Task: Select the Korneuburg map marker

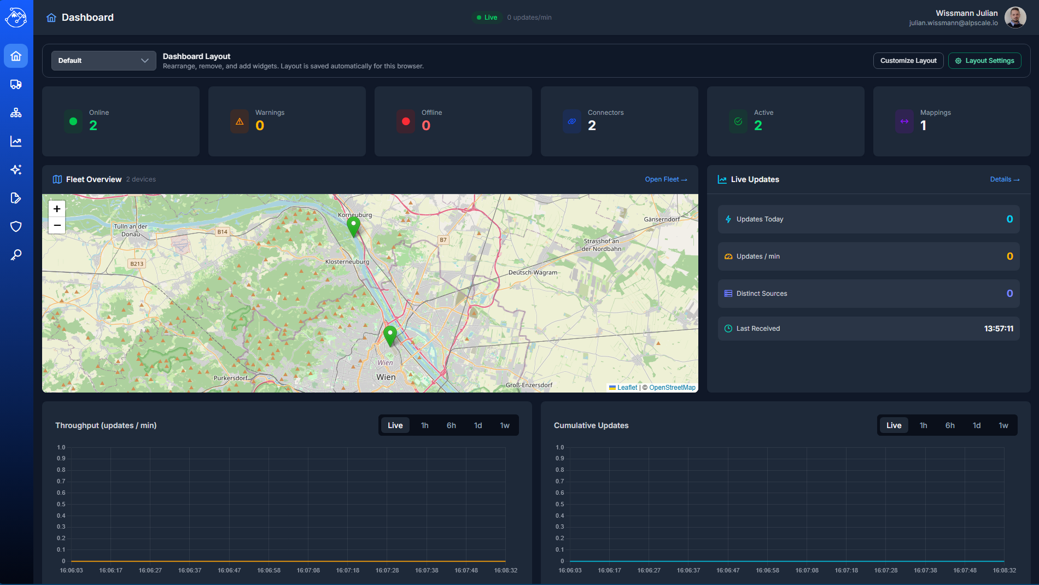Action: point(354,226)
